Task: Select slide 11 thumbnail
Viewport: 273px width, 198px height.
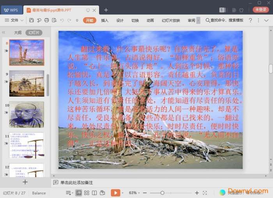Action: pos(27,145)
